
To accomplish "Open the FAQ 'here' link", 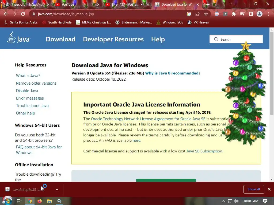I will 136,140.
